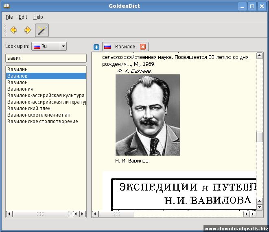Open the Edit menu
Viewport: 269px width, 232px height.
point(23,17)
